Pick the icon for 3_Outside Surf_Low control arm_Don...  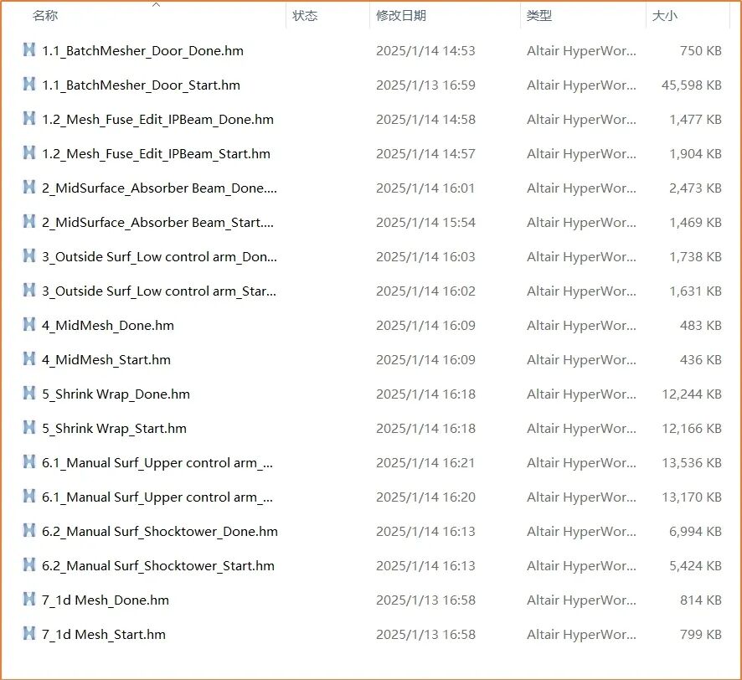tap(29, 255)
